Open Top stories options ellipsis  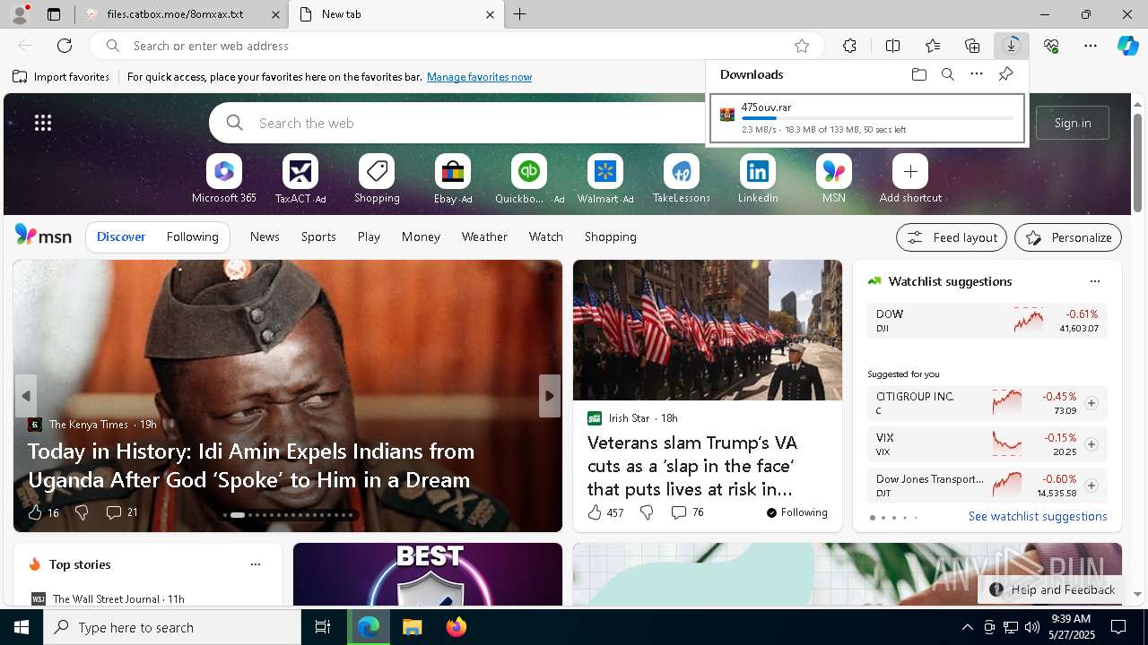(256, 564)
